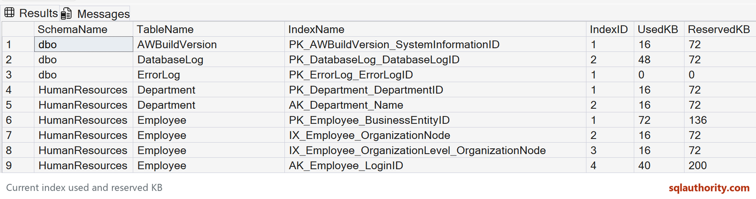Screen dimensions: 756x199
Task: Click IndexID value 4 in LoginID row
Action: pyautogui.click(x=610, y=165)
